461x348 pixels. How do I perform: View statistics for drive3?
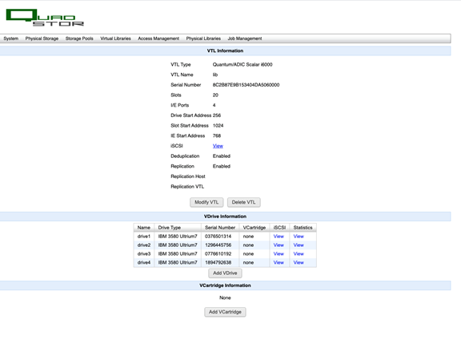[299, 253]
